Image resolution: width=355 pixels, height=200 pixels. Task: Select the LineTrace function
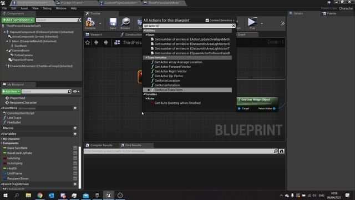click(14, 118)
